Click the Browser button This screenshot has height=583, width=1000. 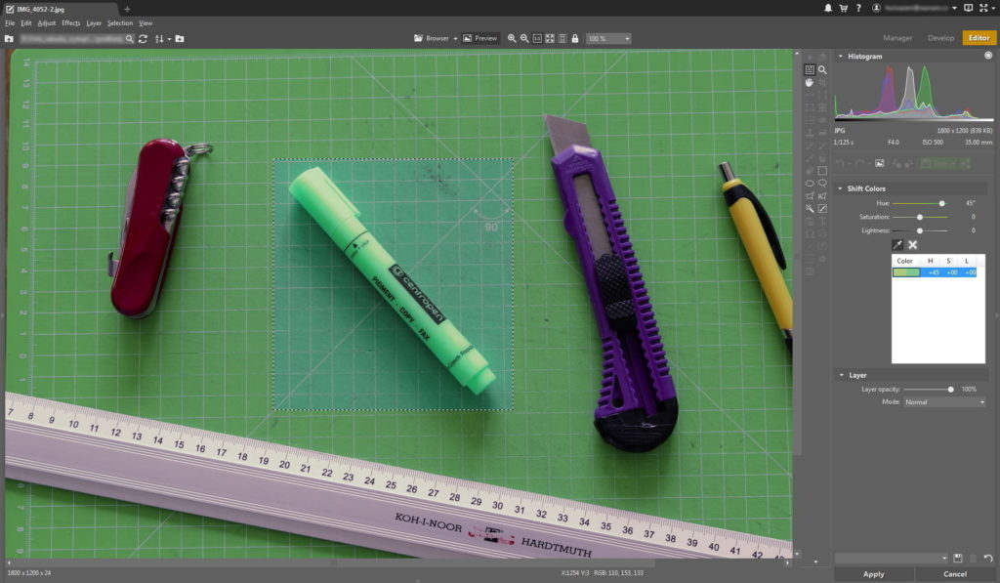tap(432, 38)
